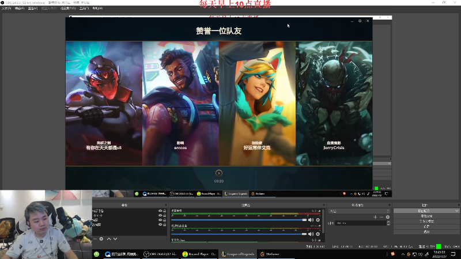Image resolution: width=461 pixels, height=259 pixels.
Task: Toggle the lock on the top source row
Action: coord(165,211)
